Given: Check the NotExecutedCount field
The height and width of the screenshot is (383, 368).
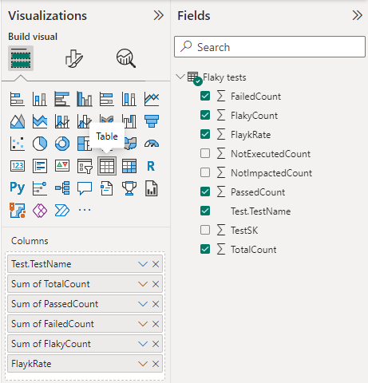Looking at the screenshot, I should pos(205,153).
